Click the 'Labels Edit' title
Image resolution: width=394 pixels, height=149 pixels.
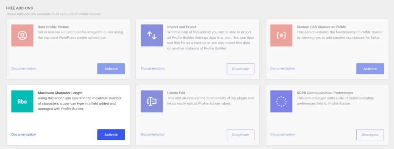click(x=176, y=93)
